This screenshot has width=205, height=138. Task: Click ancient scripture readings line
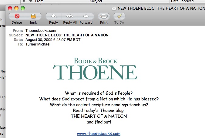click(99, 105)
